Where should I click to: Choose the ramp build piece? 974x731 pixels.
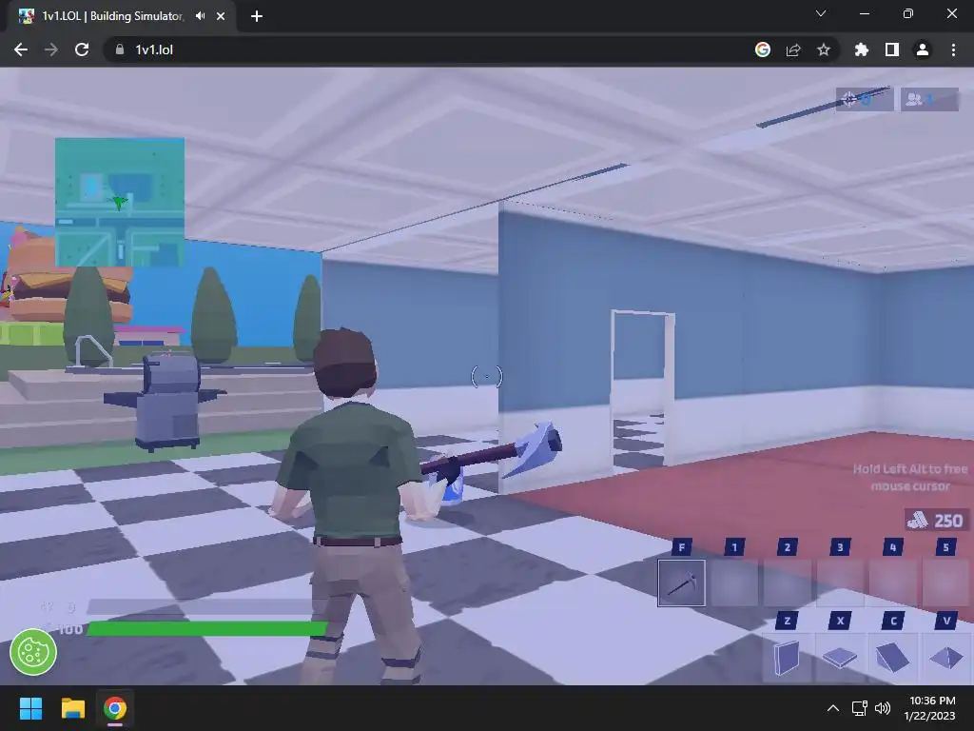892,658
